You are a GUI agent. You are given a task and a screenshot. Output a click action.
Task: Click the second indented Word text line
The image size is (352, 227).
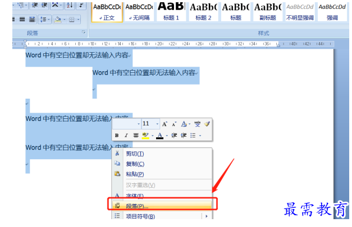click(145, 73)
